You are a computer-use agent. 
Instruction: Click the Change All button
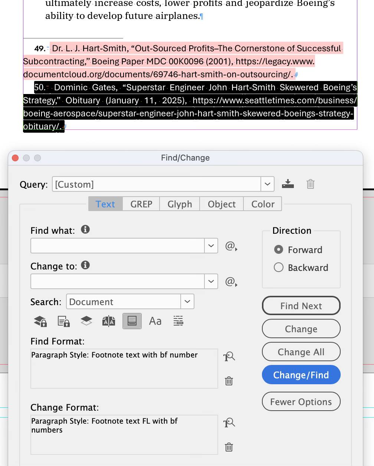[301, 352]
